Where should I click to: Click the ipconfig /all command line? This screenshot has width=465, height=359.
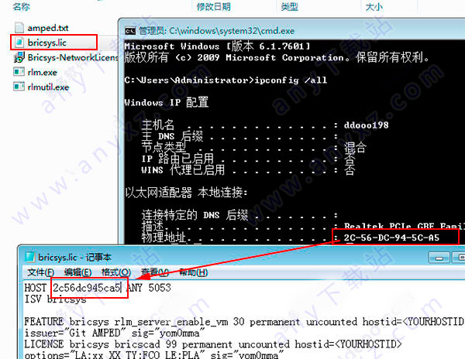(226, 80)
